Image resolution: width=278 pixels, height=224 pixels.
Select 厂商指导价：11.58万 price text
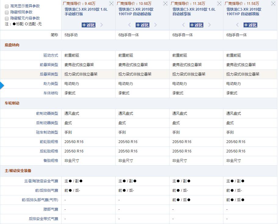pyautogui.click(x=242, y=4)
